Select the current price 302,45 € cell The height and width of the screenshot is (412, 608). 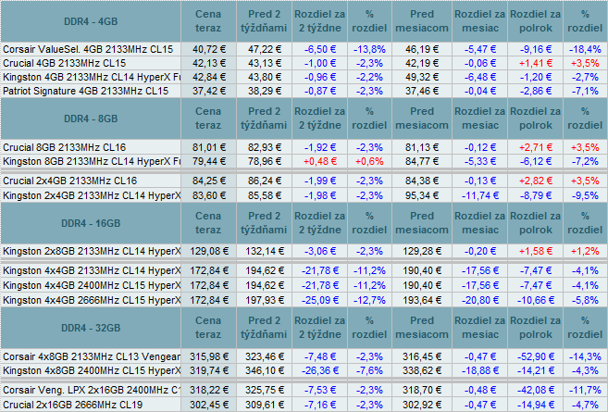208,405
